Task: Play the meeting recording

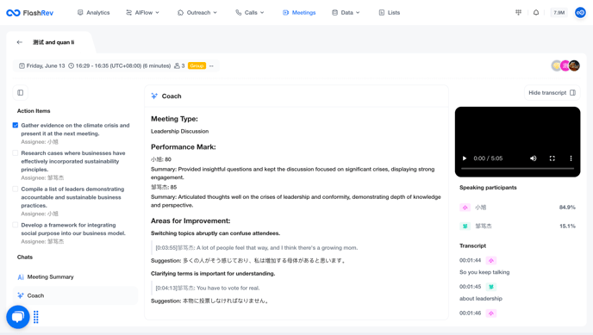Action: coord(465,158)
